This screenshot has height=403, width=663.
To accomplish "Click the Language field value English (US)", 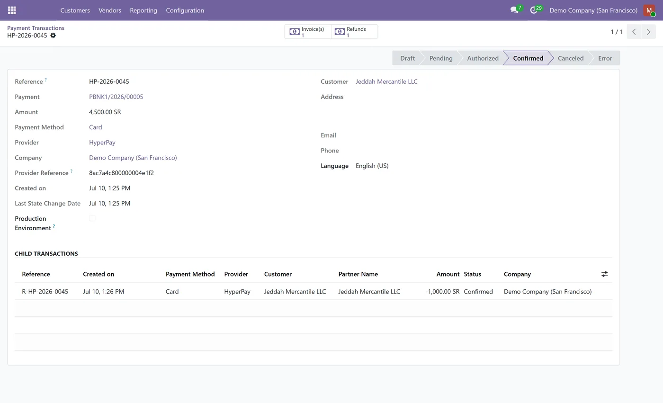I will tap(372, 166).
